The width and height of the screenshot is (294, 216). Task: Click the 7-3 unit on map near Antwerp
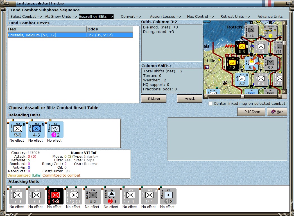coord(261,47)
